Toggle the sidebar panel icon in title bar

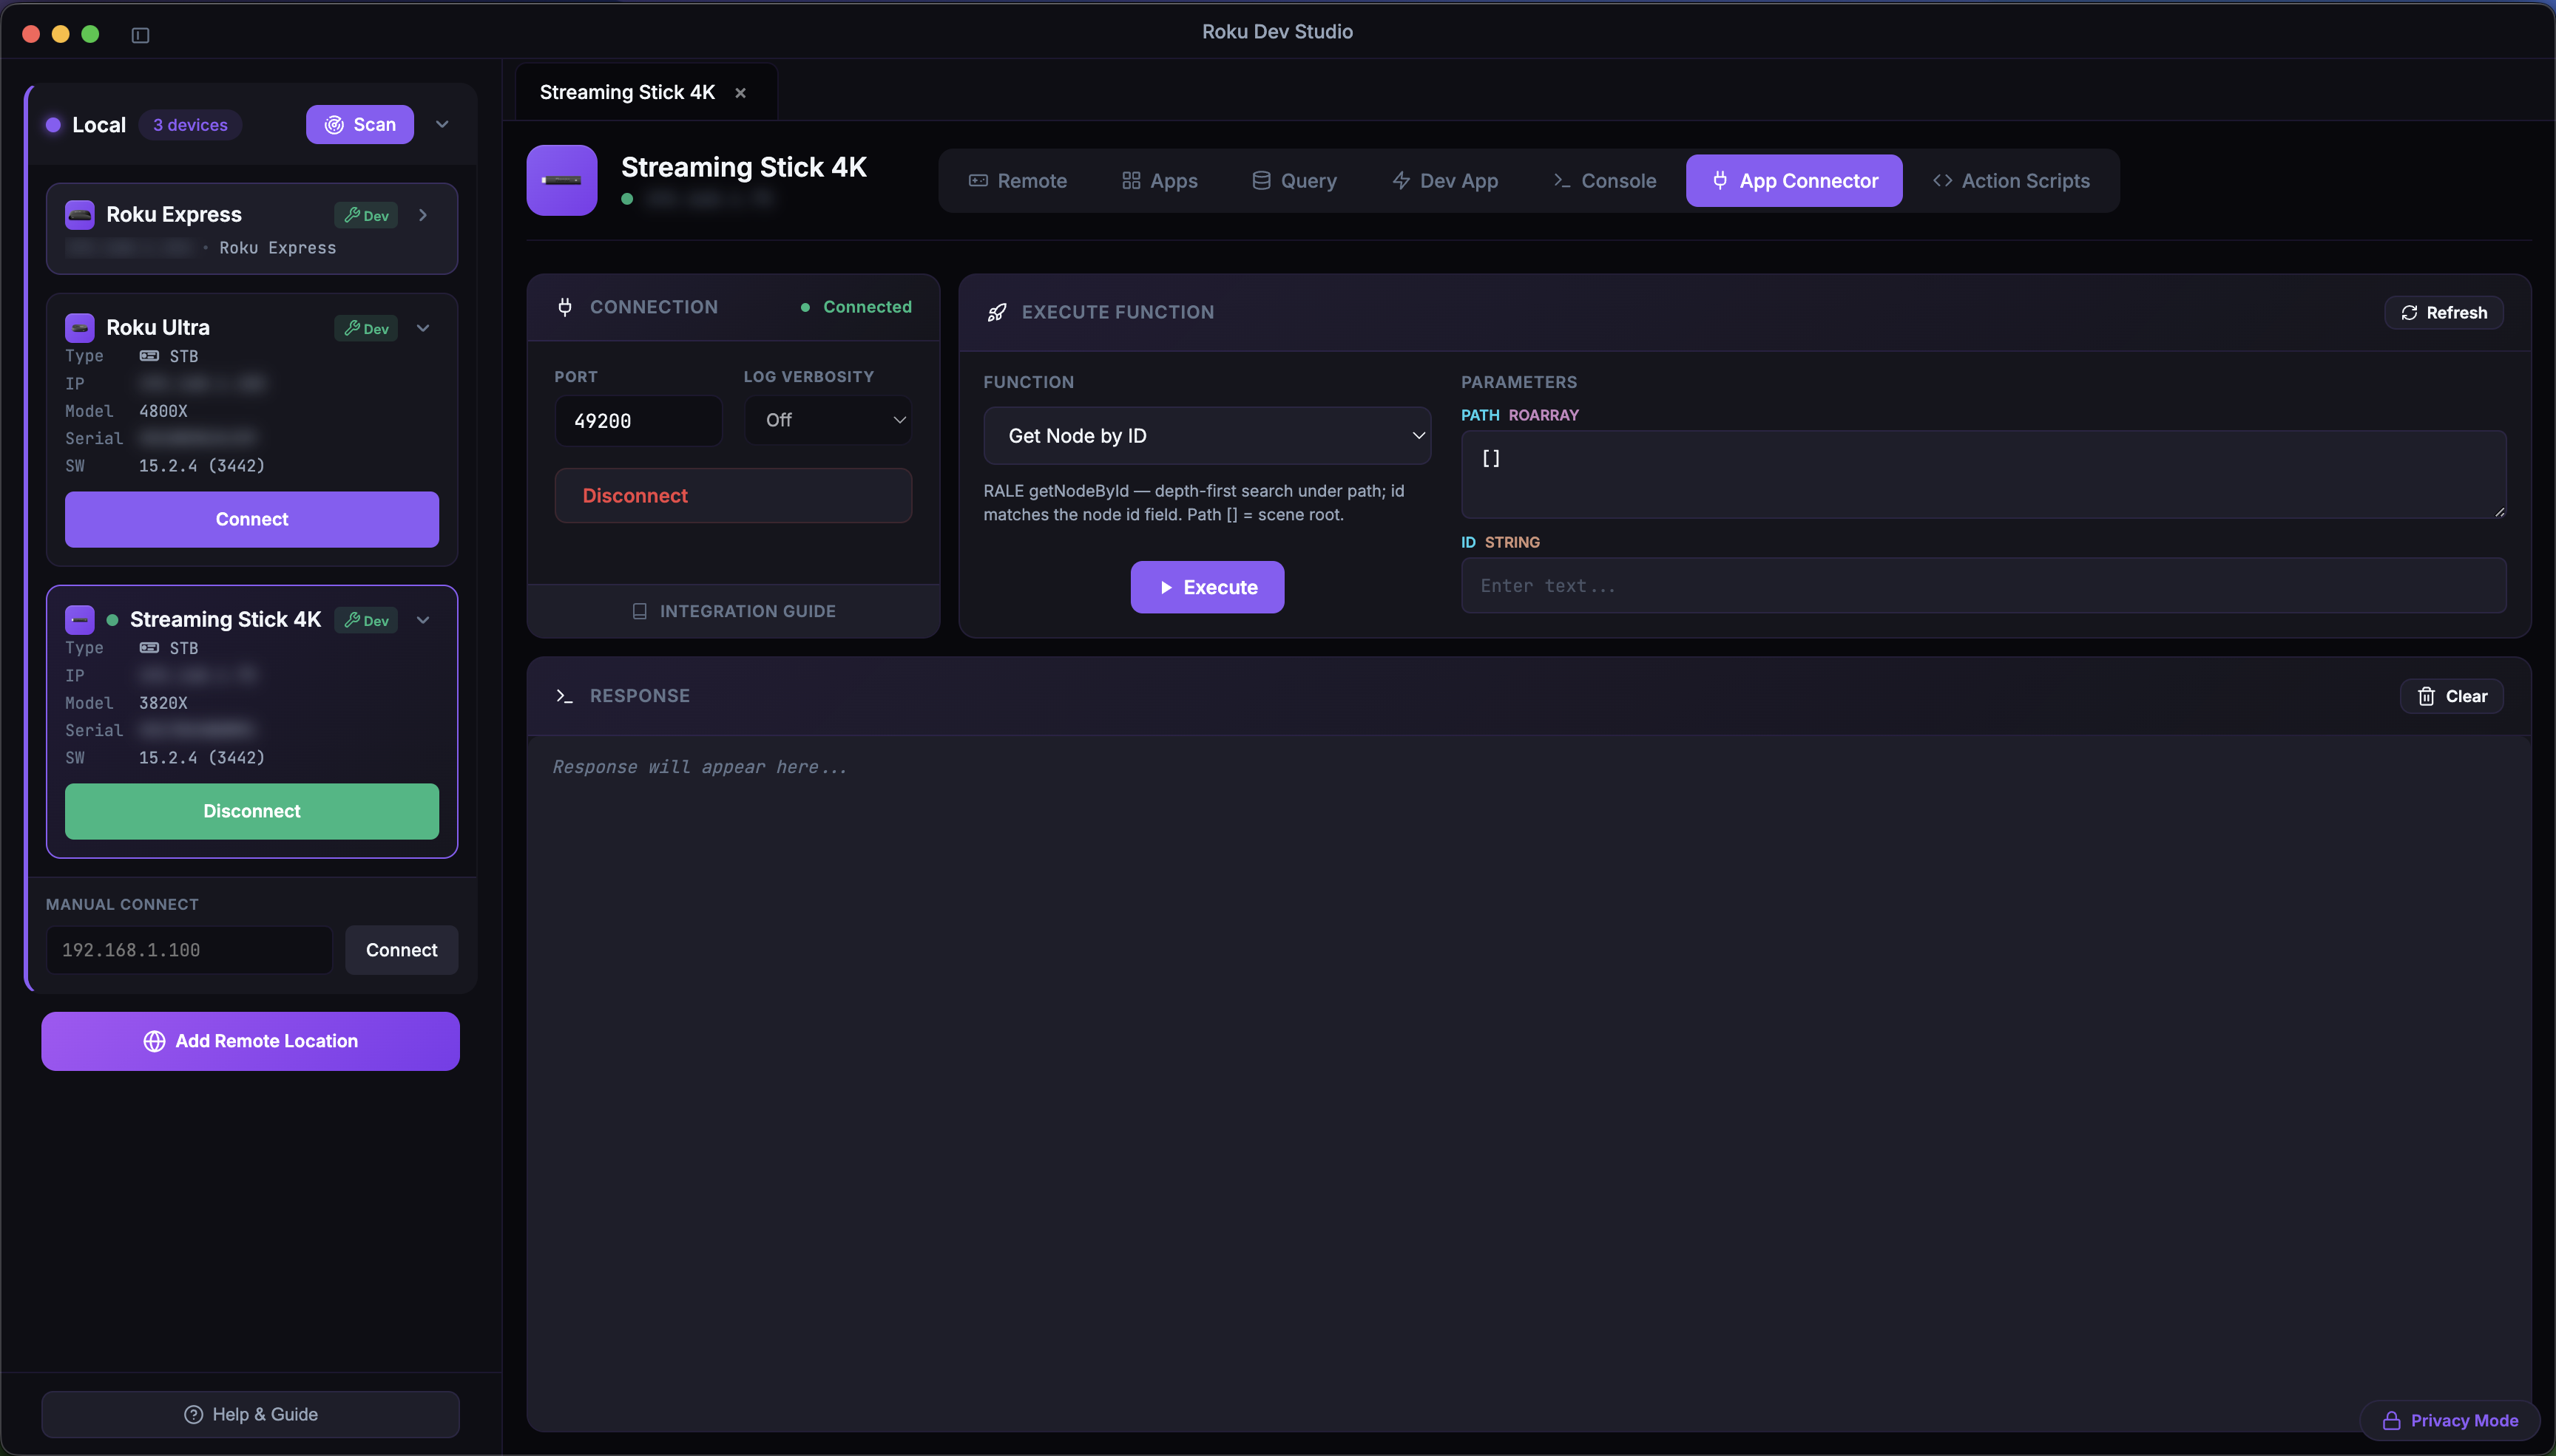[140, 35]
